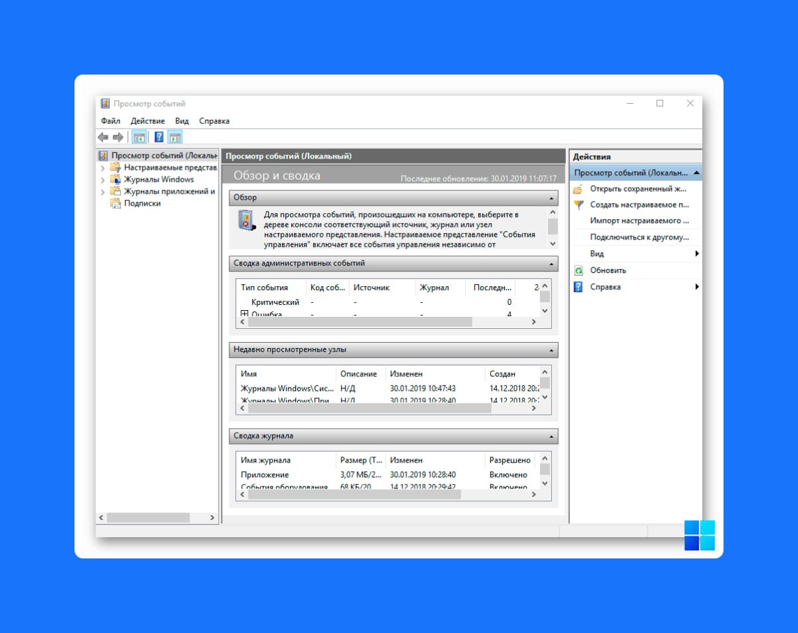Image resolution: width=798 pixels, height=633 pixels.
Task: Expand the Журналы Windows tree node
Action: pos(102,180)
